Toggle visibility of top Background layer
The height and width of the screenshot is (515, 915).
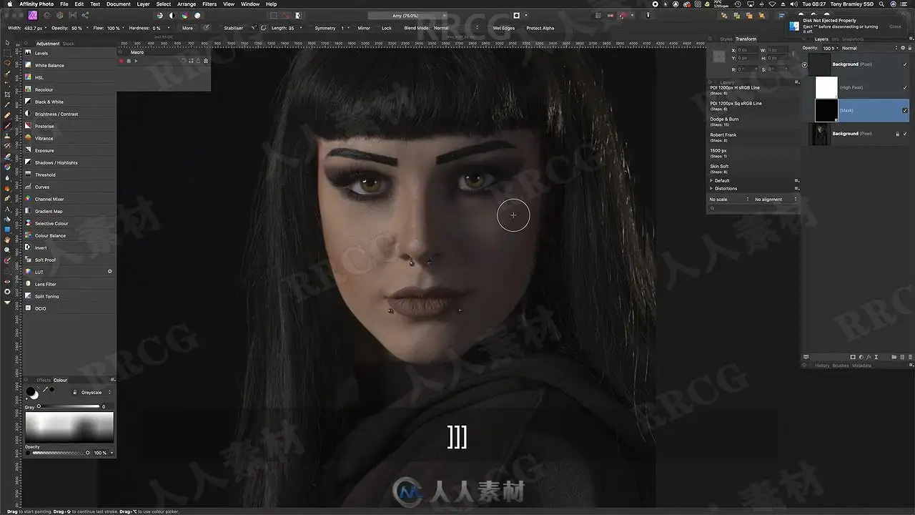point(905,64)
